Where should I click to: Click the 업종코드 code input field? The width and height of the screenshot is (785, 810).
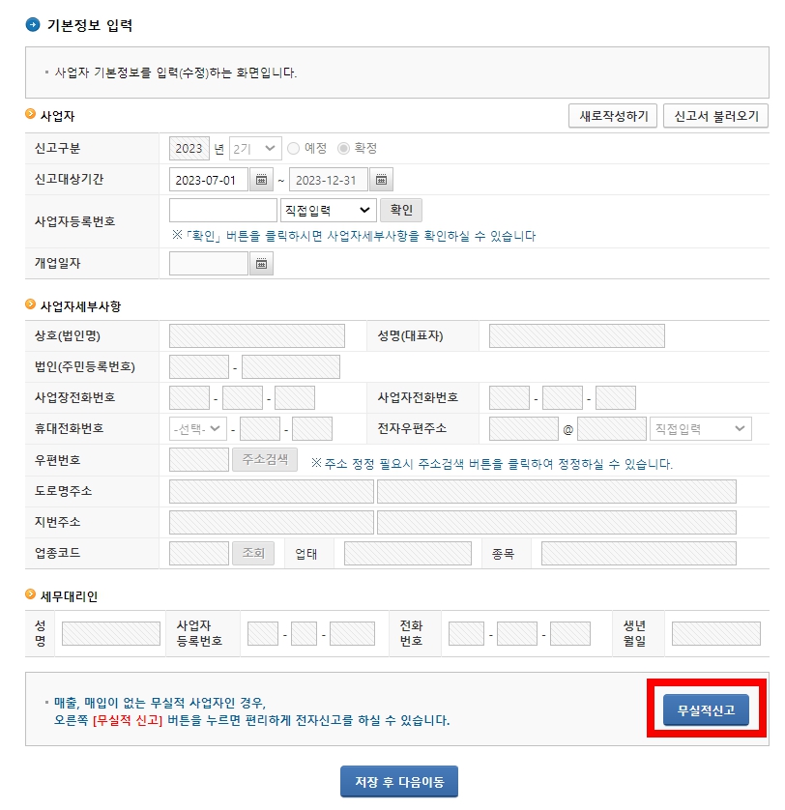(198, 554)
